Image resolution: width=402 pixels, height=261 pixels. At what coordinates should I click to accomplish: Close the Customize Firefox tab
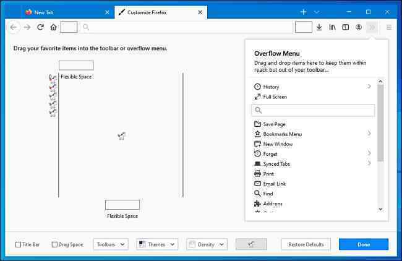click(200, 12)
